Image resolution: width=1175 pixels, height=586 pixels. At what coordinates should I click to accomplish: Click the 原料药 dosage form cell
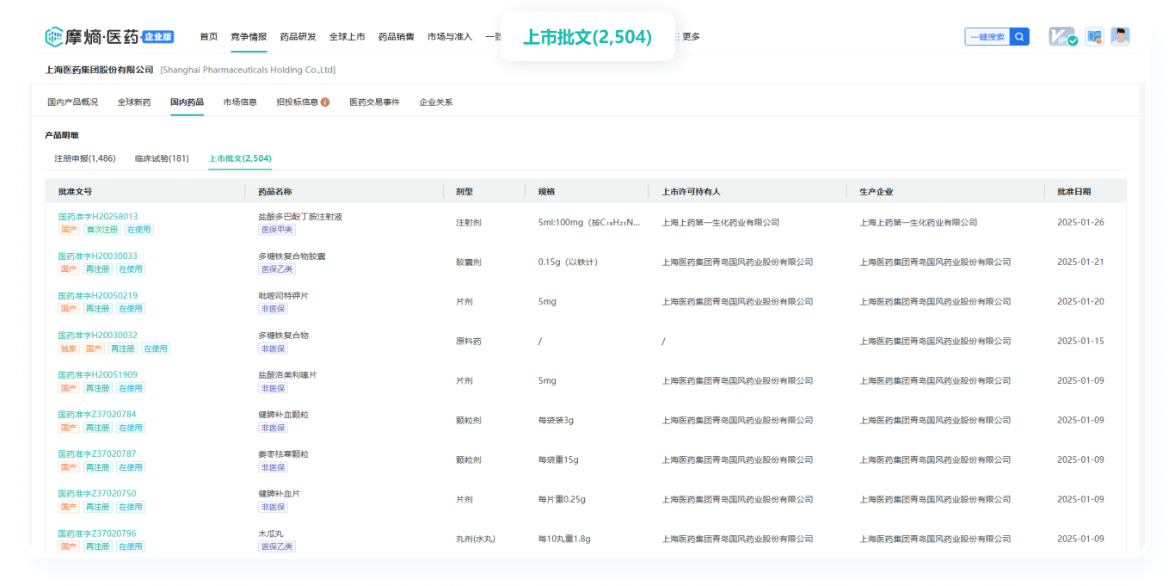point(469,341)
